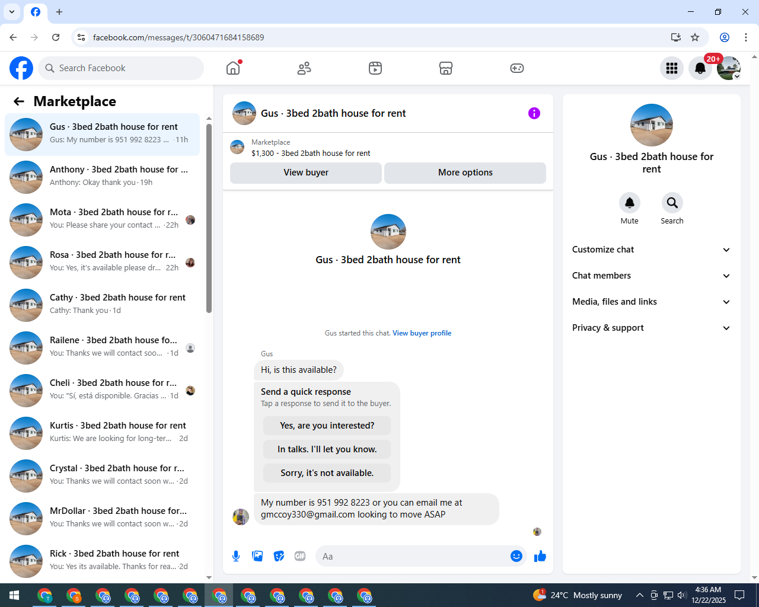
Task: Open conversation information purple icon
Action: (534, 113)
